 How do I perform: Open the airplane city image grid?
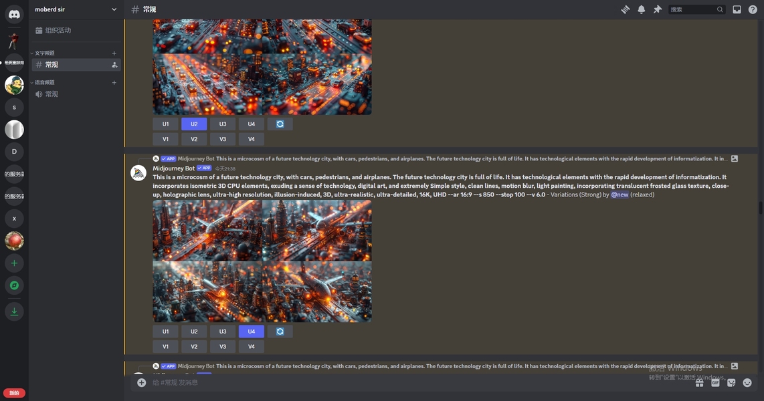[x=262, y=261]
